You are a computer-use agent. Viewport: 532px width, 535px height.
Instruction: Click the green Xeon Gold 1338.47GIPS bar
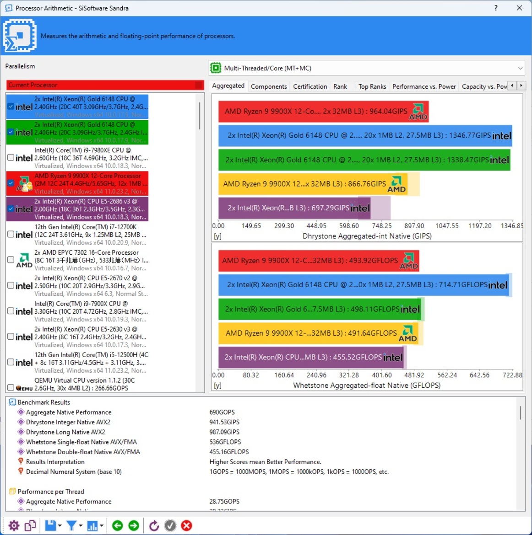click(364, 160)
